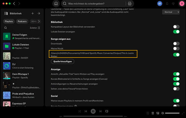Open the help icon next to Private Session

click(76, 106)
